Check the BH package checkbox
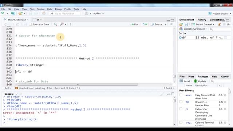The height and width of the screenshot is (131, 233). [181, 102]
